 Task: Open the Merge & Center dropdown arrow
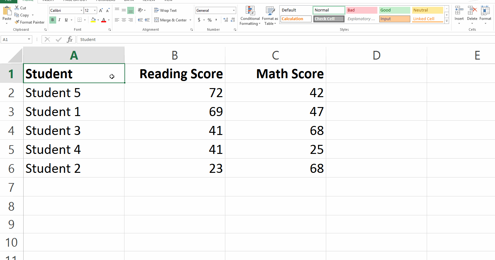click(x=190, y=20)
